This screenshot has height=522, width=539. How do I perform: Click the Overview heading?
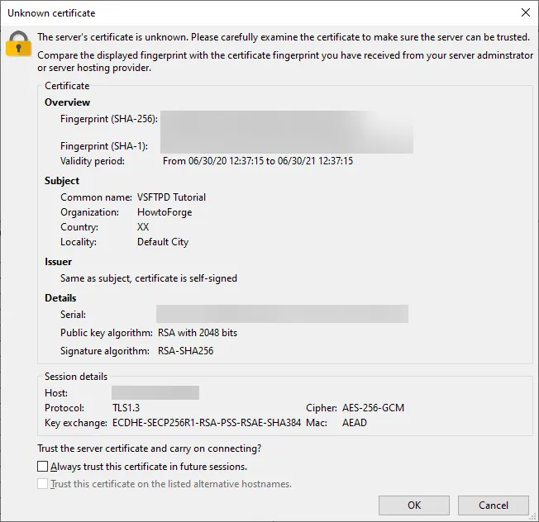(x=68, y=102)
